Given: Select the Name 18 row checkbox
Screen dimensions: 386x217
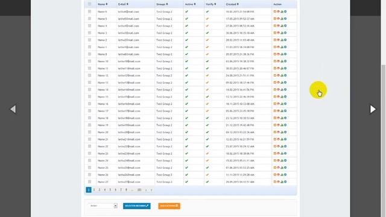Looking at the screenshot, I should tap(90, 118).
